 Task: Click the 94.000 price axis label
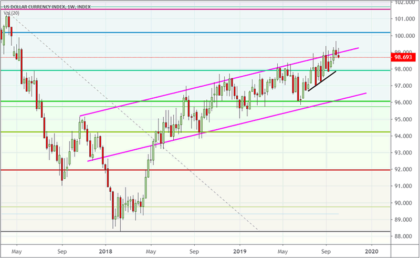click(x=403, y=136)
